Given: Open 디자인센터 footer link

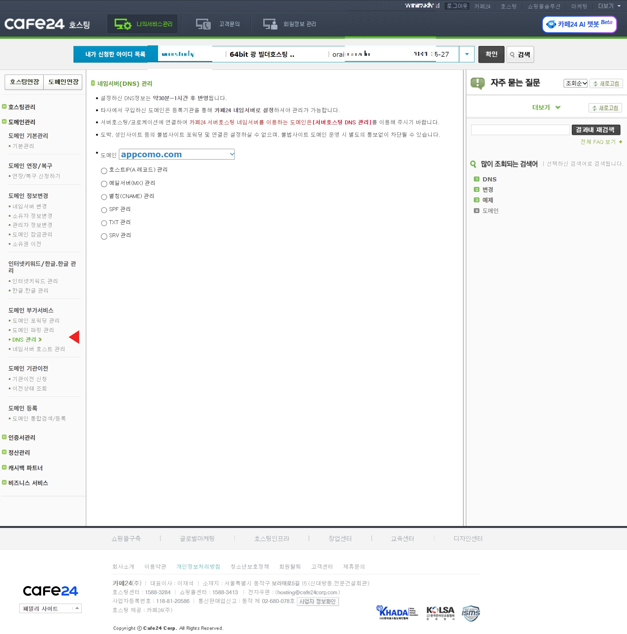Looking at the screenshot, I should (468, 538).
